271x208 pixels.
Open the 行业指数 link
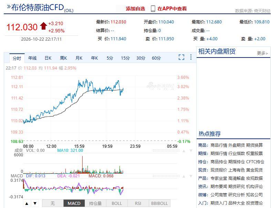(x=237, y=154)
